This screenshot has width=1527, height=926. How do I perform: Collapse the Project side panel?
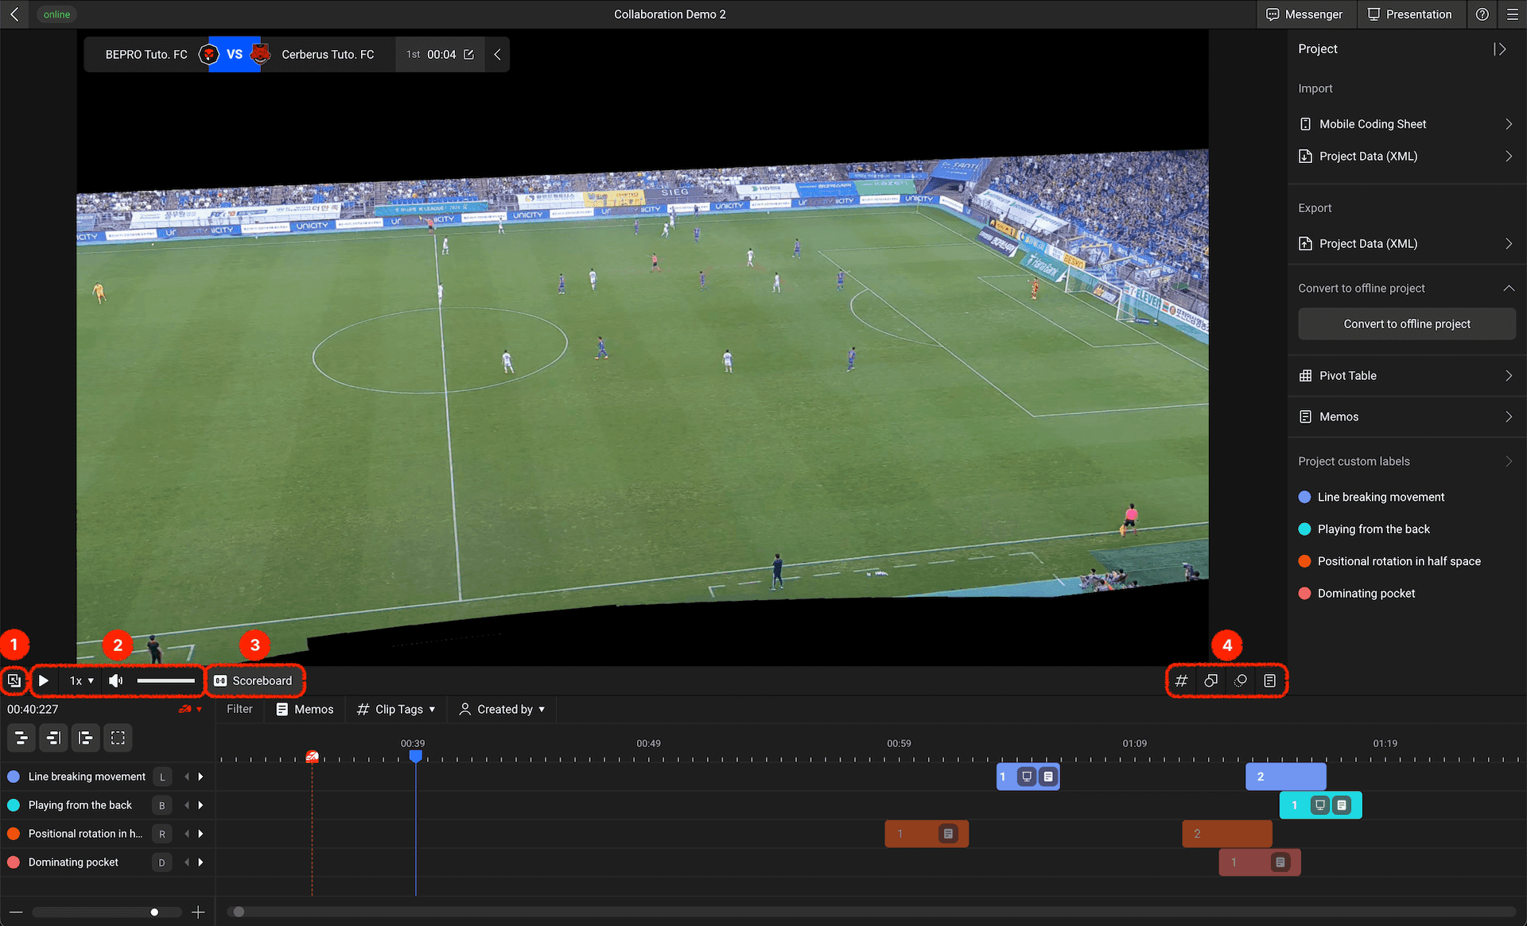(1499, 49)
